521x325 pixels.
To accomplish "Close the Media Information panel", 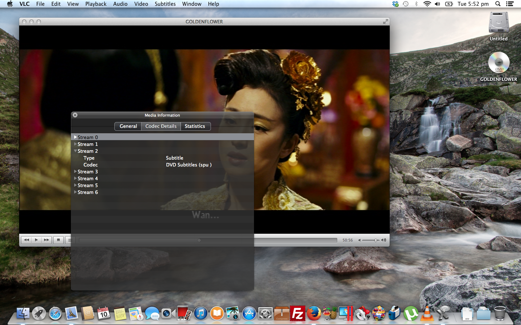I will click(75, 115).
